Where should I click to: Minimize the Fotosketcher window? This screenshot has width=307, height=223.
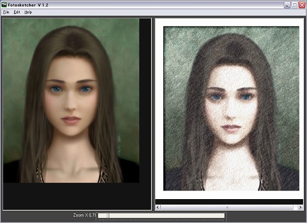pyautogui.click(x=287, y=5)
